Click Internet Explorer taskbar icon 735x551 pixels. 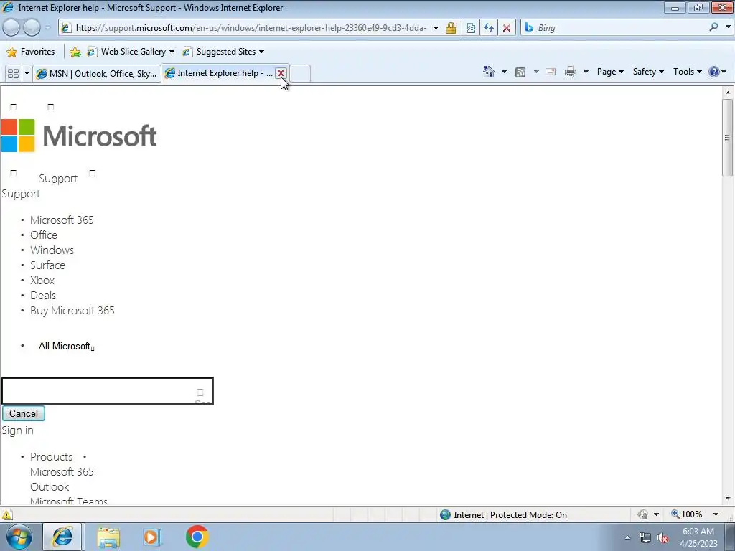[x=62, y=537]
